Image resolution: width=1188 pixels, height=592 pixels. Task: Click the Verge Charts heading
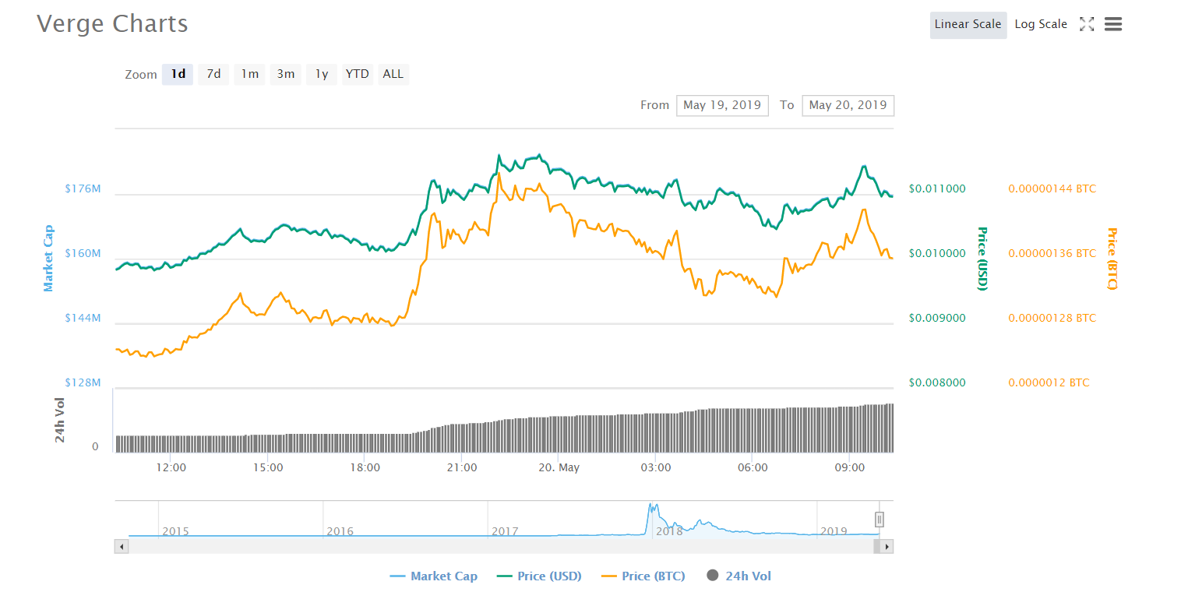[112, 23]
